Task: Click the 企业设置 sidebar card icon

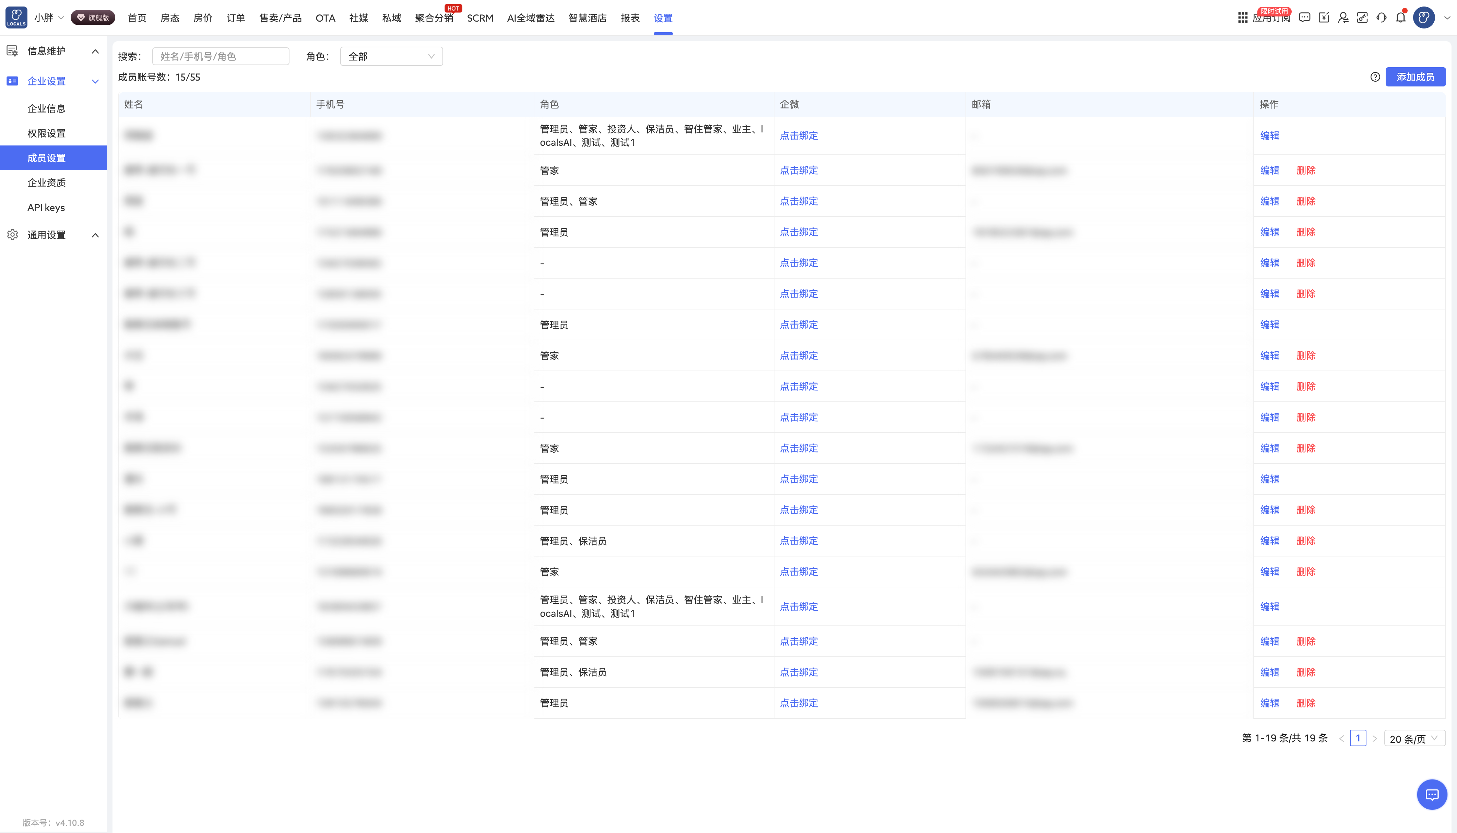Action: pyautogui.click(x=12, y=81)
